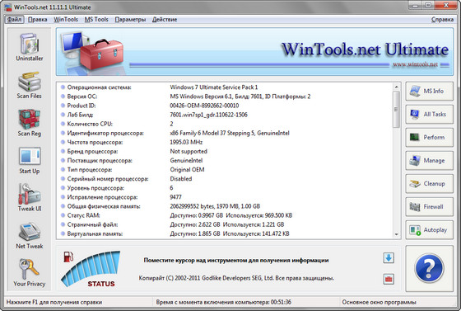
Task: Run the Cleanup tool
Action: click(429, 183)
